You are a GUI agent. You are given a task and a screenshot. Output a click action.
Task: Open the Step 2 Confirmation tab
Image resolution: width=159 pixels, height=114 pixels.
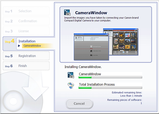26,21
